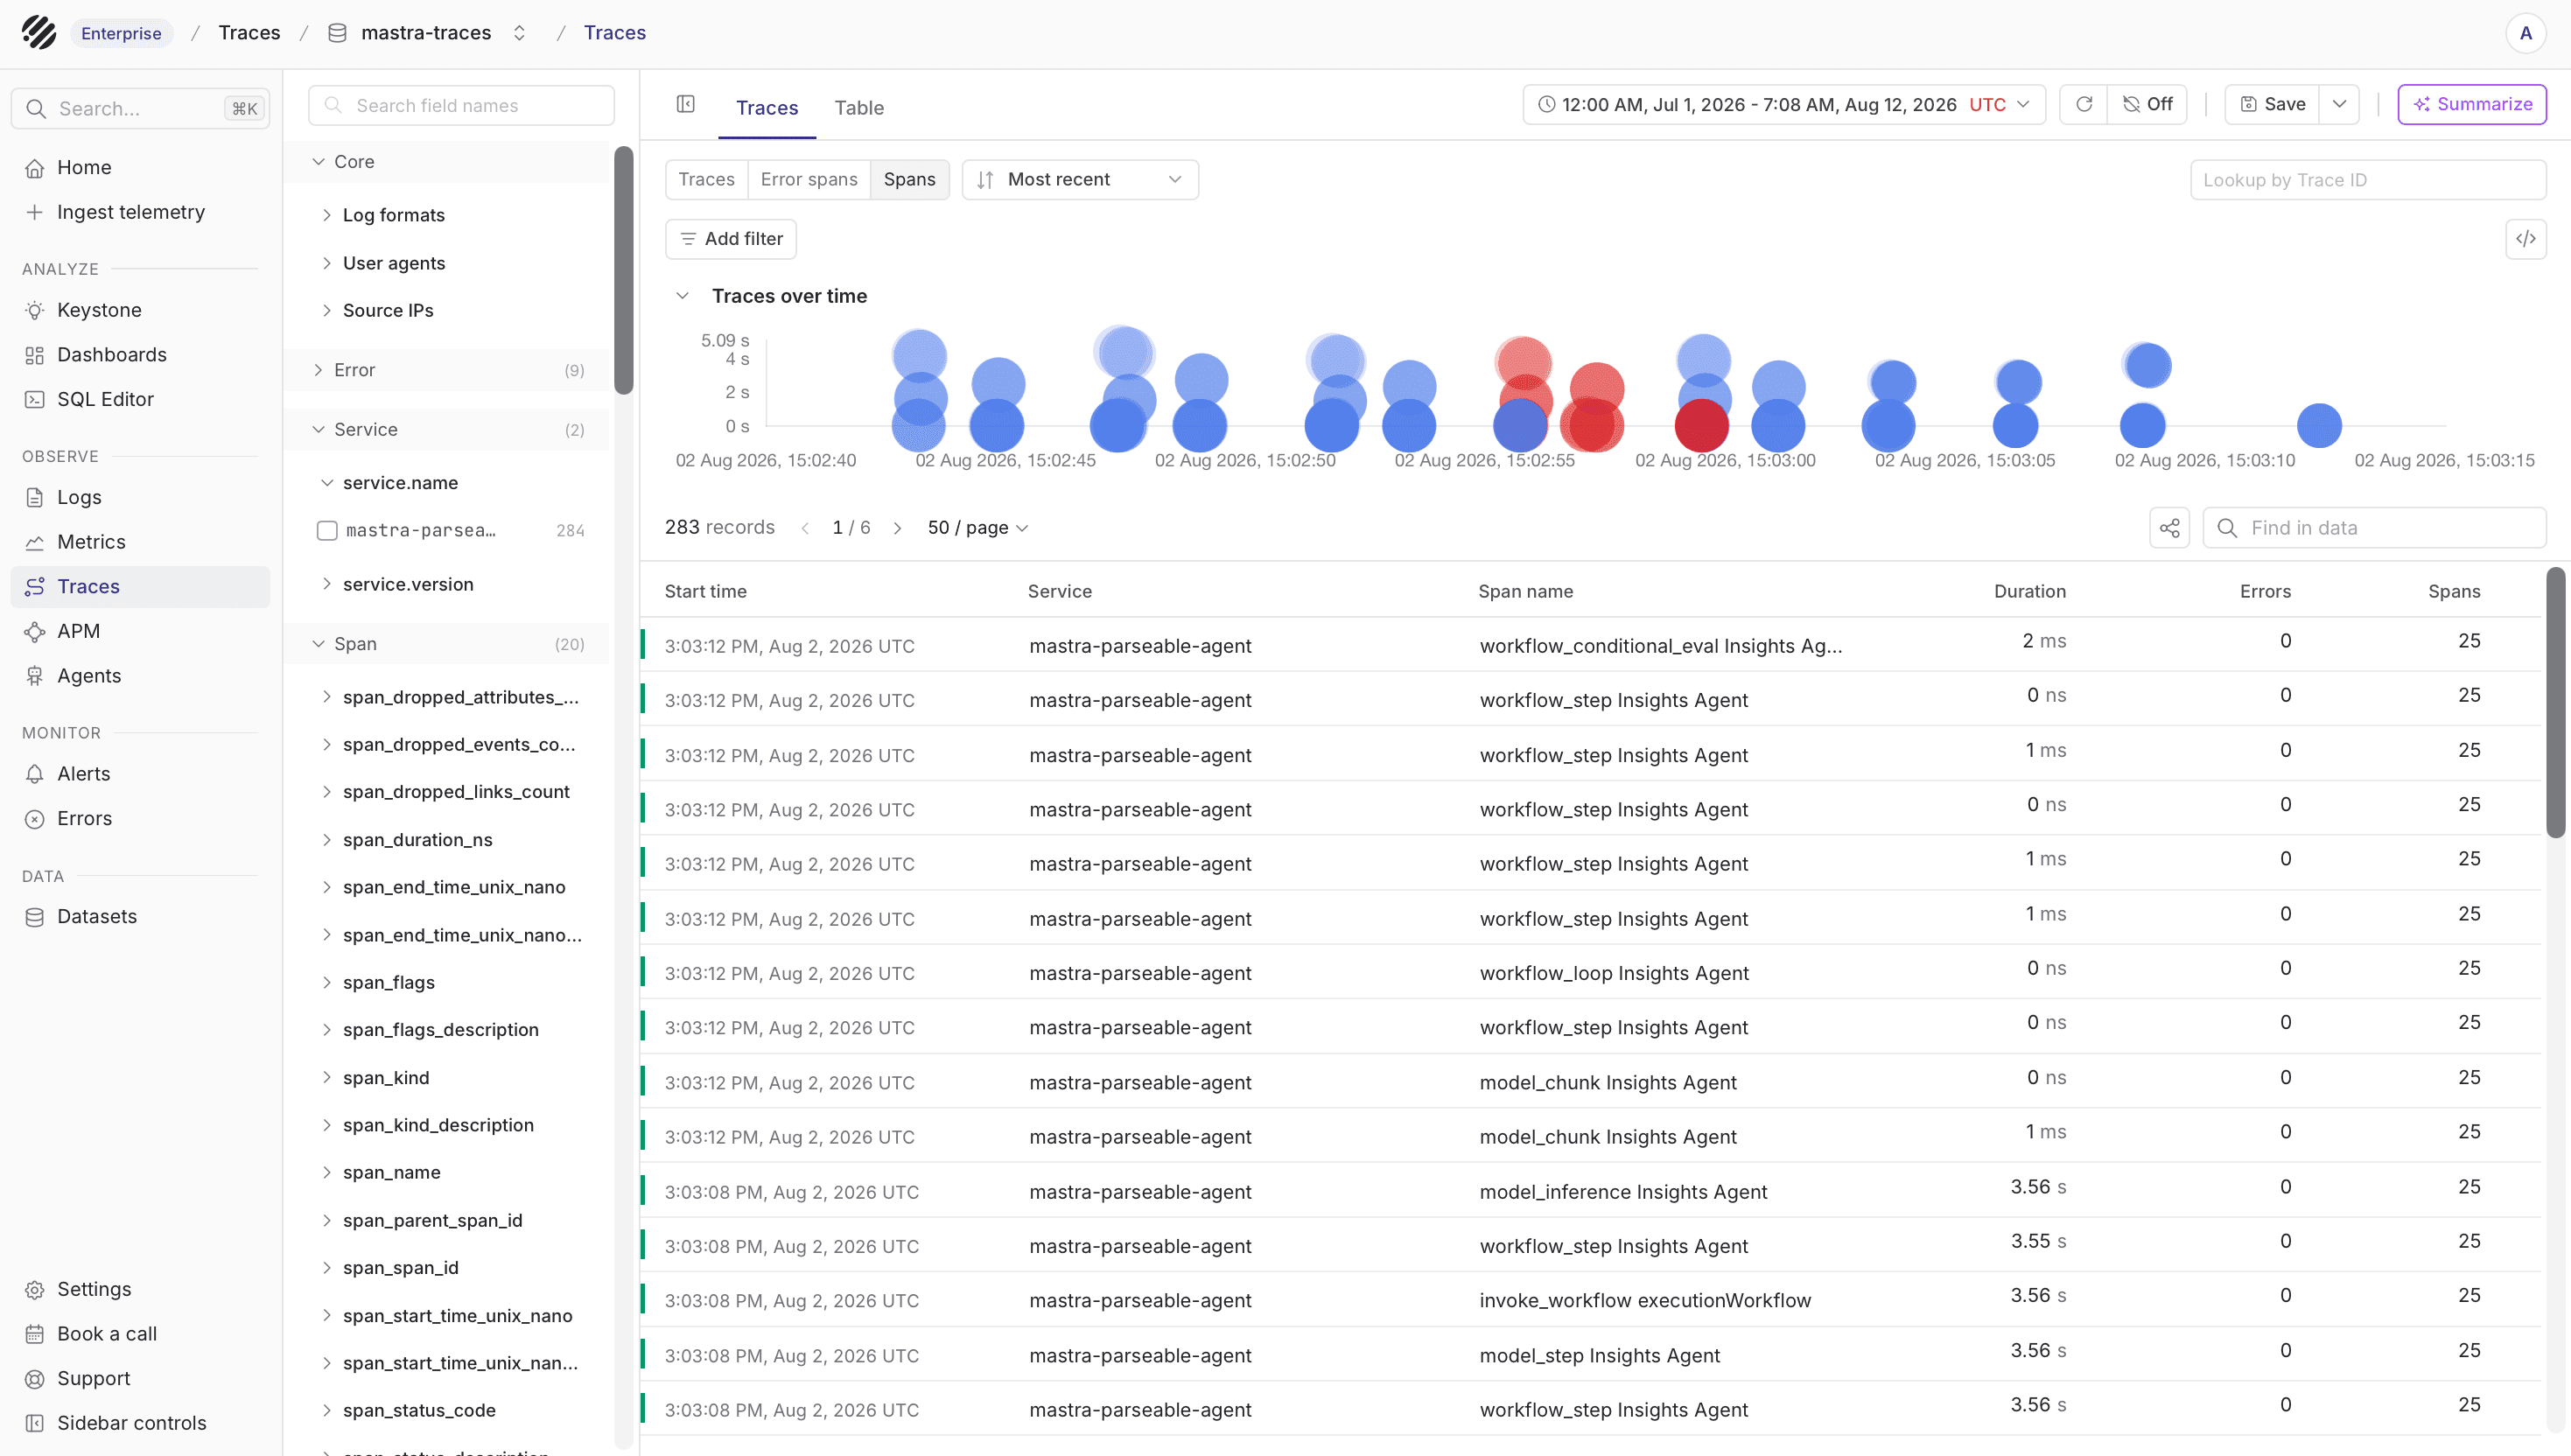The height and width of the screenshot is (1456, 2571).
Task: Collapse the Span field group
Action: coord(447,644)
